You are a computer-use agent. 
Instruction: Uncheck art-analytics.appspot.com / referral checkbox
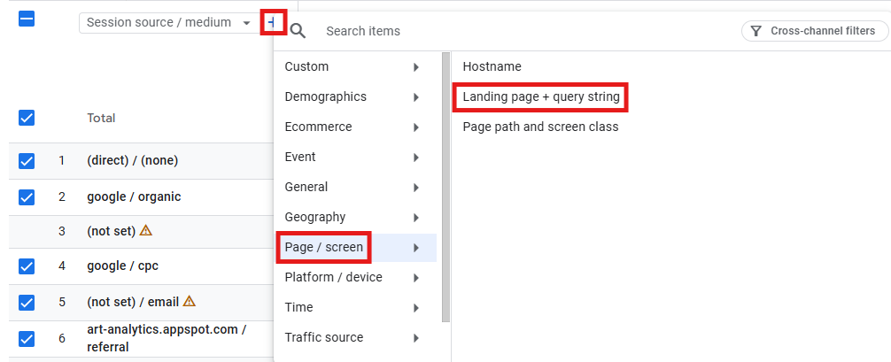[x=27, y=339]
